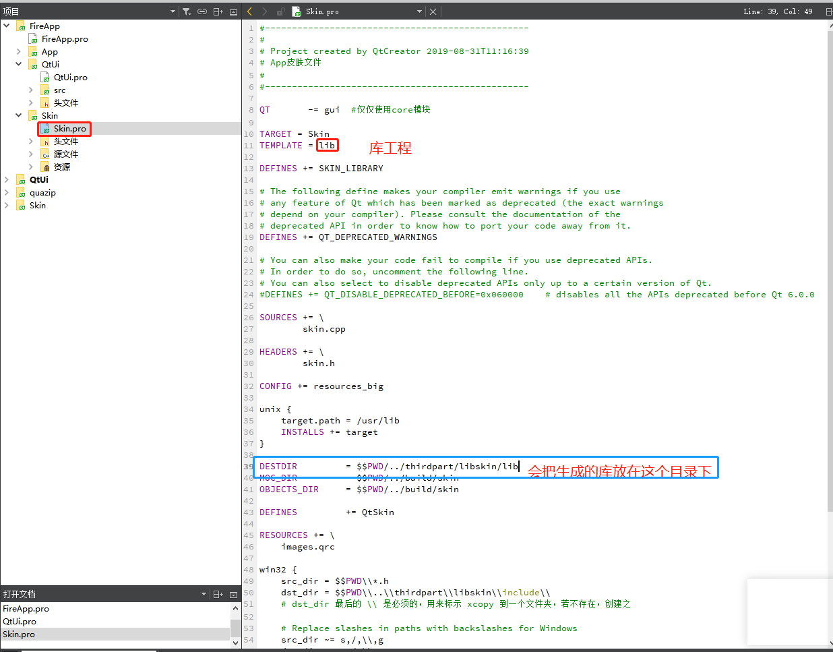
Task: Collapse the QtUi subproject under FireApp
Action: [19, 64]
